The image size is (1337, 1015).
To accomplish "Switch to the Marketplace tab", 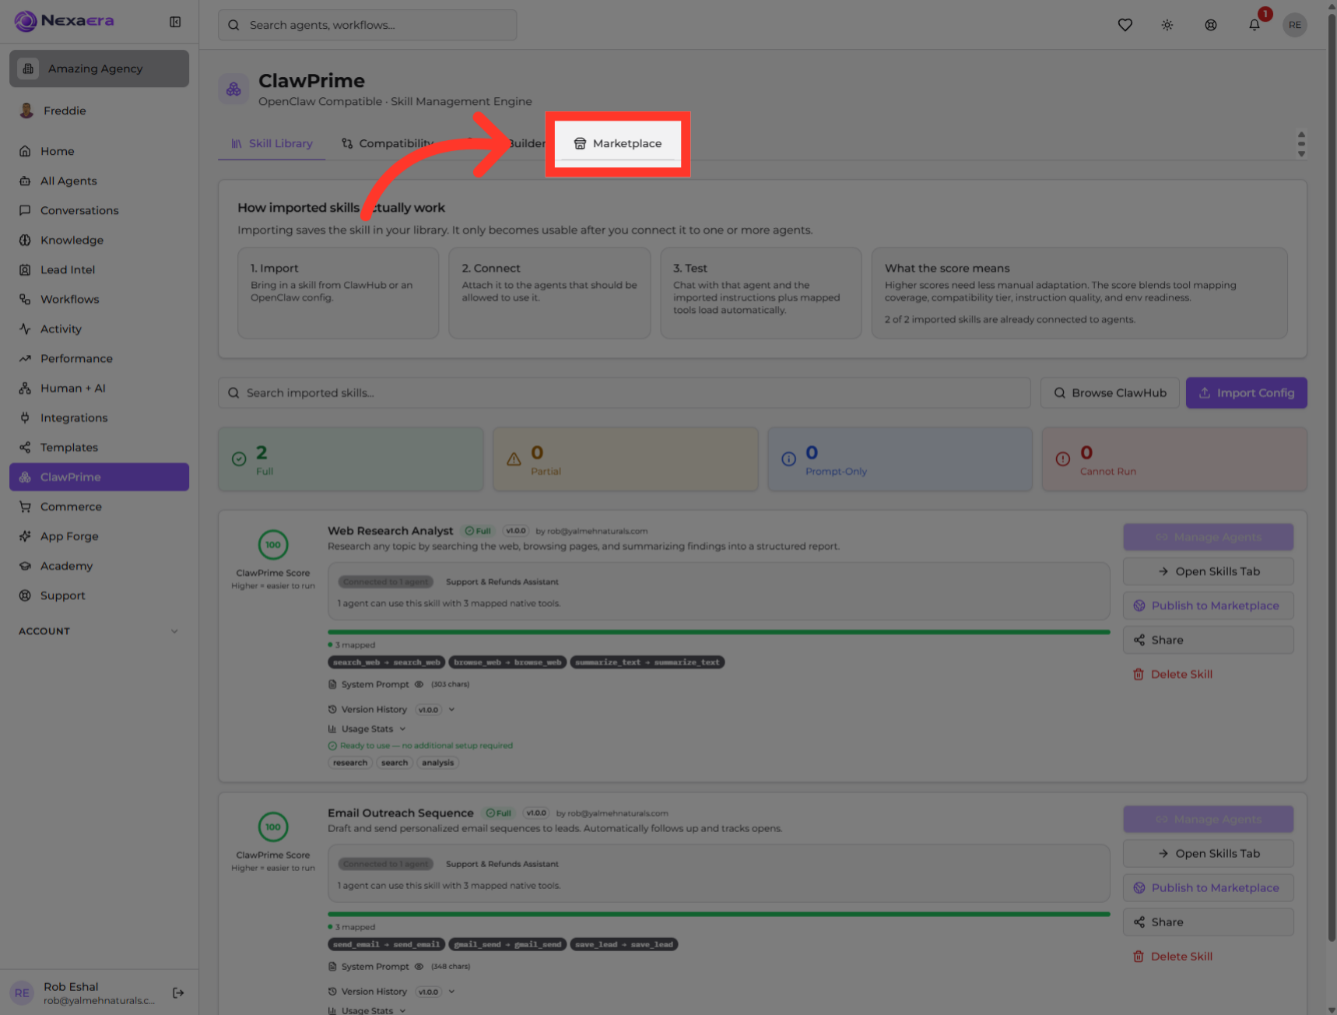I will click(x=619, y=143).
